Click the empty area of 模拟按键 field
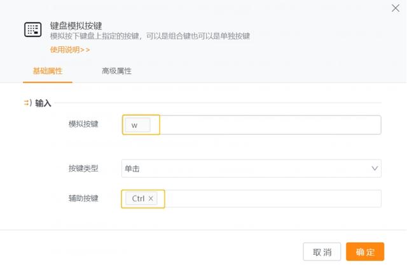407x270 pixels. click(270, 125)
